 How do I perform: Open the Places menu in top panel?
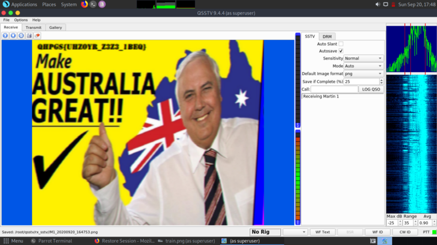pos(49,4)
